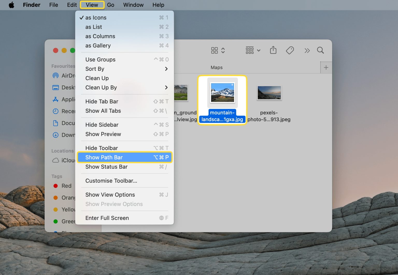Click the Tags icon in the toolbar
This screenshot has height=275, width=398.
[x=290, y=50]
